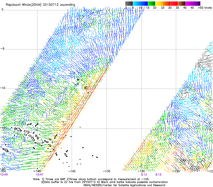Click the purple time stamp '10:46'
Screen dimensions: 213x187
click(x=4, y=175)
